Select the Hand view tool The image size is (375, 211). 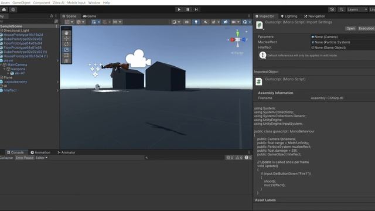pyautogui.click(x=66, y=33)
